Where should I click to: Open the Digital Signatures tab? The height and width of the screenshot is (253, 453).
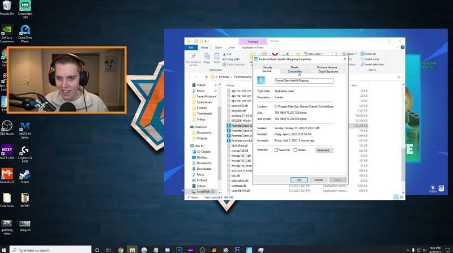pyautogui.click(x=328, y=71)
